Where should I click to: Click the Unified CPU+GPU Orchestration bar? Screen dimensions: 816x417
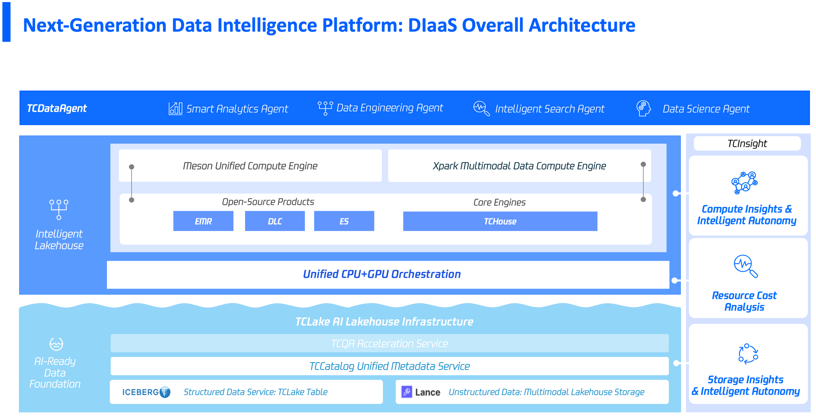(388, 274)
